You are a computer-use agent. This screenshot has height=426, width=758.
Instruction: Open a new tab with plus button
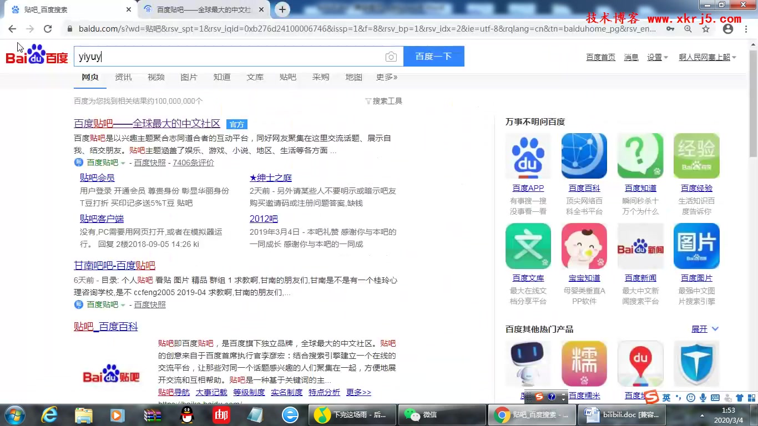[x=282, y=9]
